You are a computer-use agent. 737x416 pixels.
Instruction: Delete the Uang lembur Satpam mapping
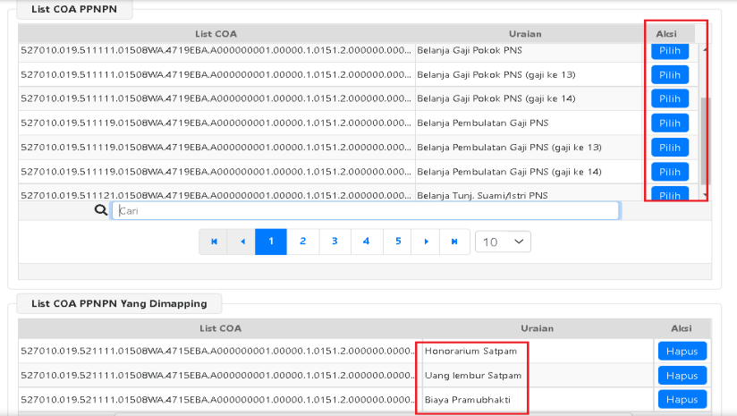(x=682, y=375)
